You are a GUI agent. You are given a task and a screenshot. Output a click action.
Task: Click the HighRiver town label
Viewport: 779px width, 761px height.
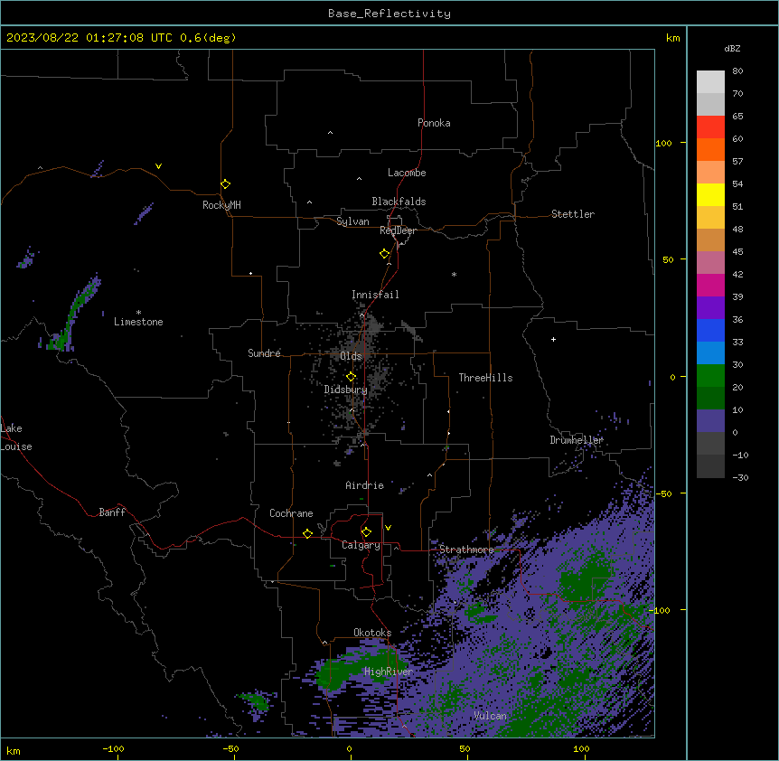(x=389, y=672)
